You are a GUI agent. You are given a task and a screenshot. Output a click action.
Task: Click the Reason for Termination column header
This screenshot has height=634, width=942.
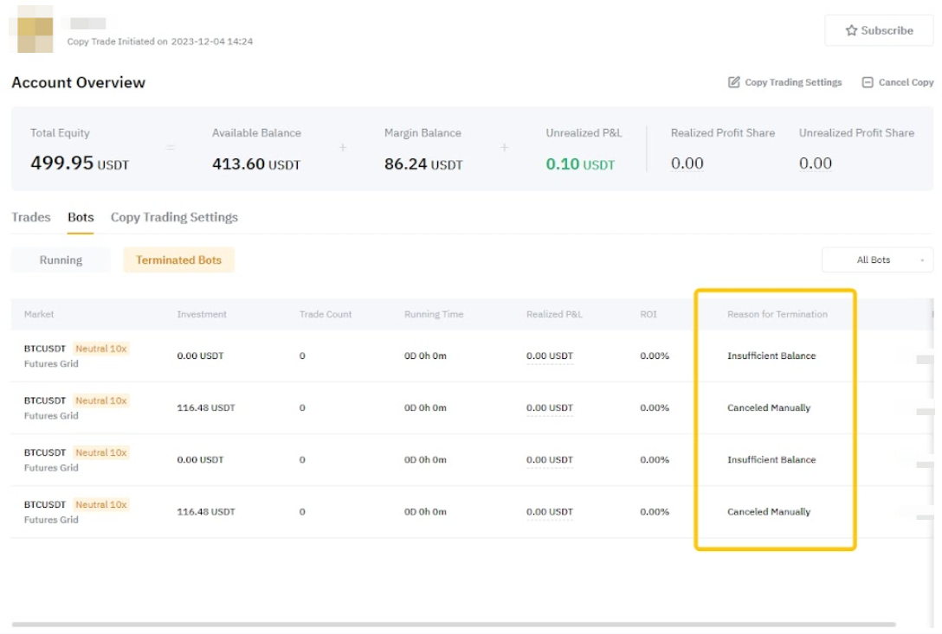(777, 314)
